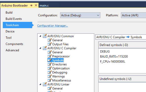Select the BAUD_RATE=115200 symbol entry
Viewport: 146px width, 92px height.
(x=114, y=57)
